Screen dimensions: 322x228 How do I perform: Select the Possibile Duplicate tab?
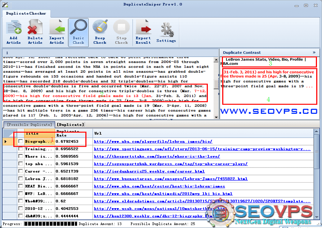pyautogui.click(x=30, y=125)
